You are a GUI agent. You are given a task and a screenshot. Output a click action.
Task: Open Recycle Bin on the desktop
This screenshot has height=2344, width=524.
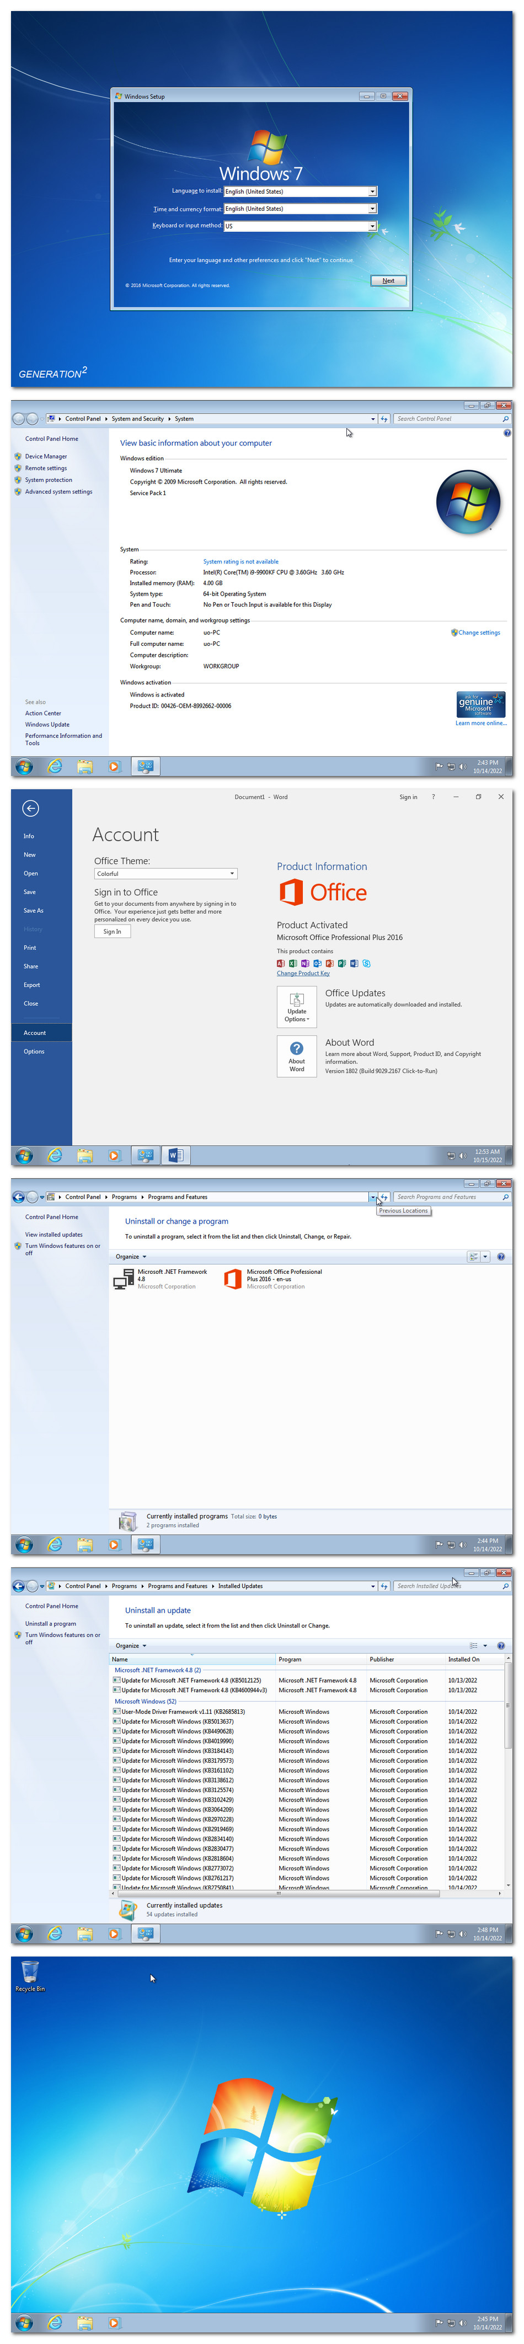coord(29,1975)
